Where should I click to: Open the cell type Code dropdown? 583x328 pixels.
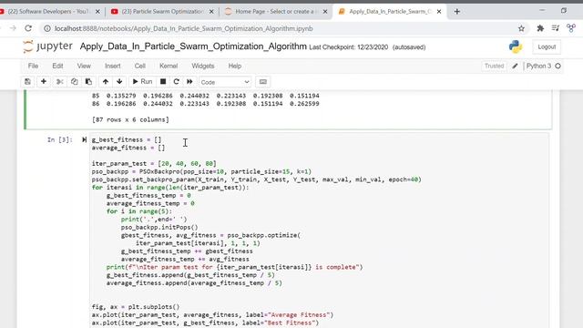(225, 82)
